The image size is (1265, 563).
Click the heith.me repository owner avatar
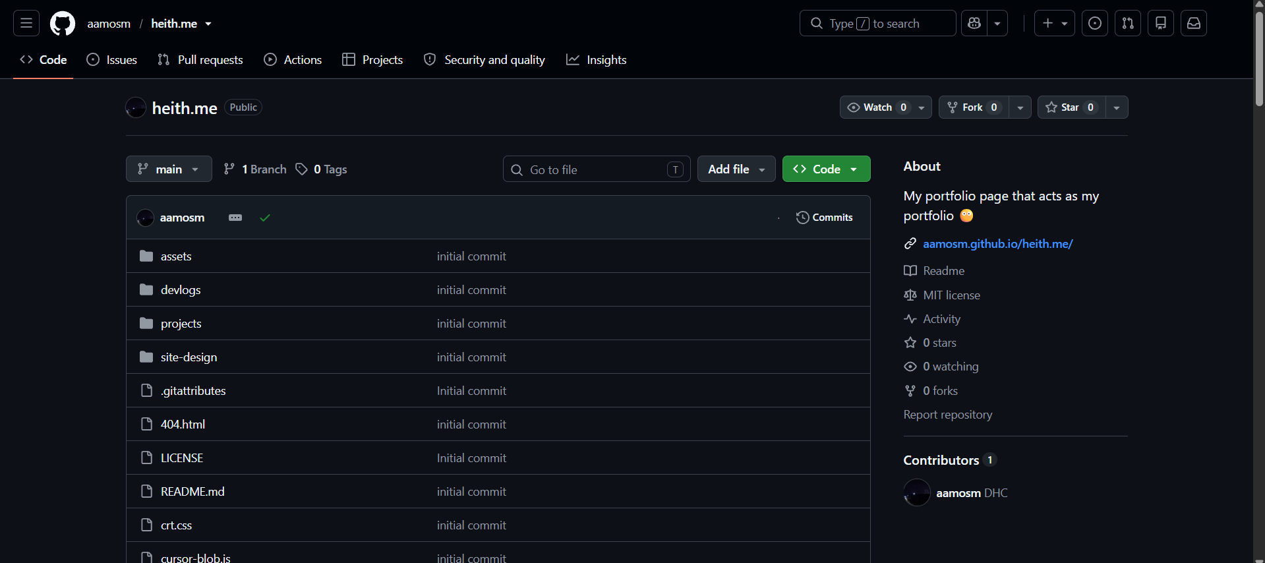(136, 107)
